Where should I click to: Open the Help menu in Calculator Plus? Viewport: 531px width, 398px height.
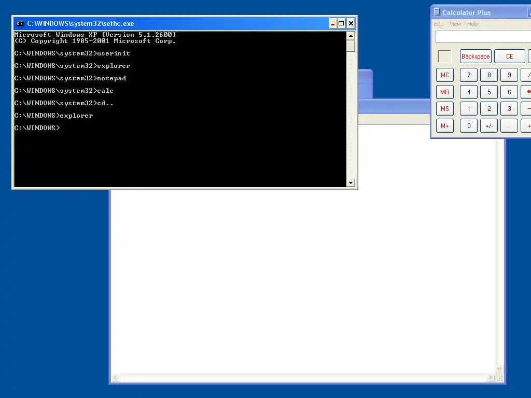(x=473, y=24)
